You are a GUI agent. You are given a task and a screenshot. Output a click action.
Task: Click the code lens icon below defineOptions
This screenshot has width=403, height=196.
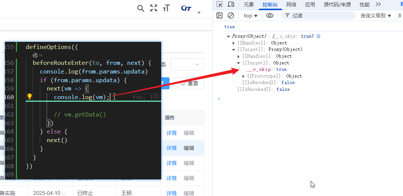35,55
